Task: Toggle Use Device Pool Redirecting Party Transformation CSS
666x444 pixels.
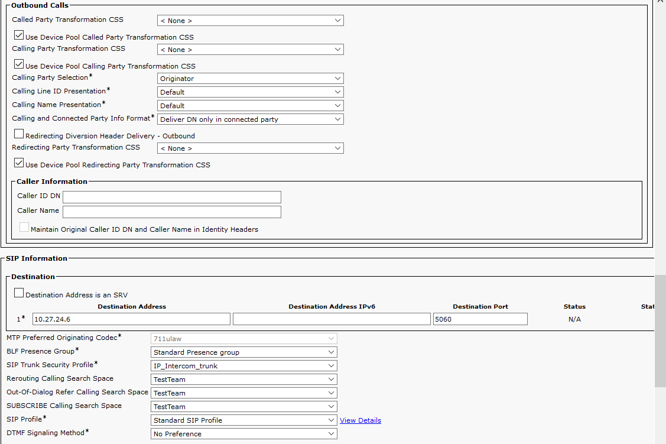Action: coord(19,164)
